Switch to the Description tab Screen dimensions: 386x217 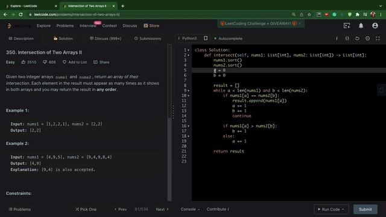click(x=21, y=39)
